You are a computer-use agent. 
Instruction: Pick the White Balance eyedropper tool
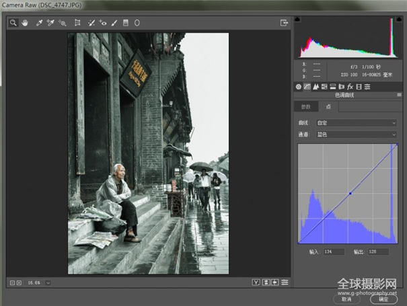click(x=39, y=23)
